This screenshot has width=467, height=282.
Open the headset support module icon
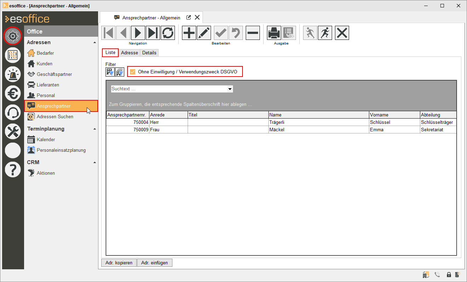13,112
